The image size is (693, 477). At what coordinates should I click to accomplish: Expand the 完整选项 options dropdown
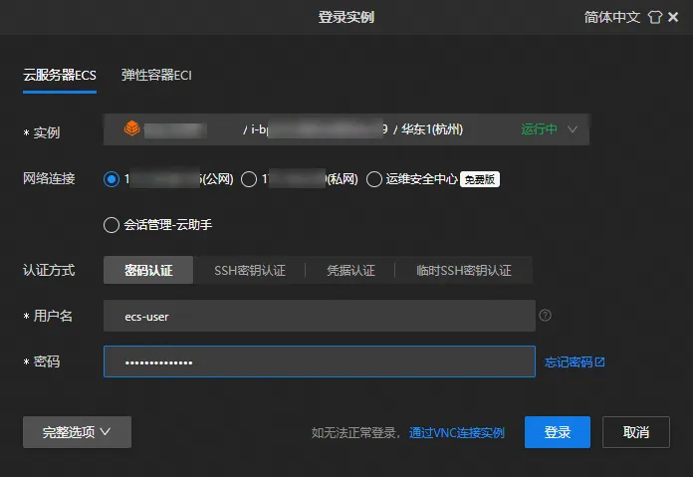coord(77,432)
